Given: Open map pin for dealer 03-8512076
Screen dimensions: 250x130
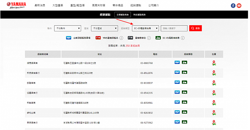Looking at the screenshot, I should click(x=214, y=73).
